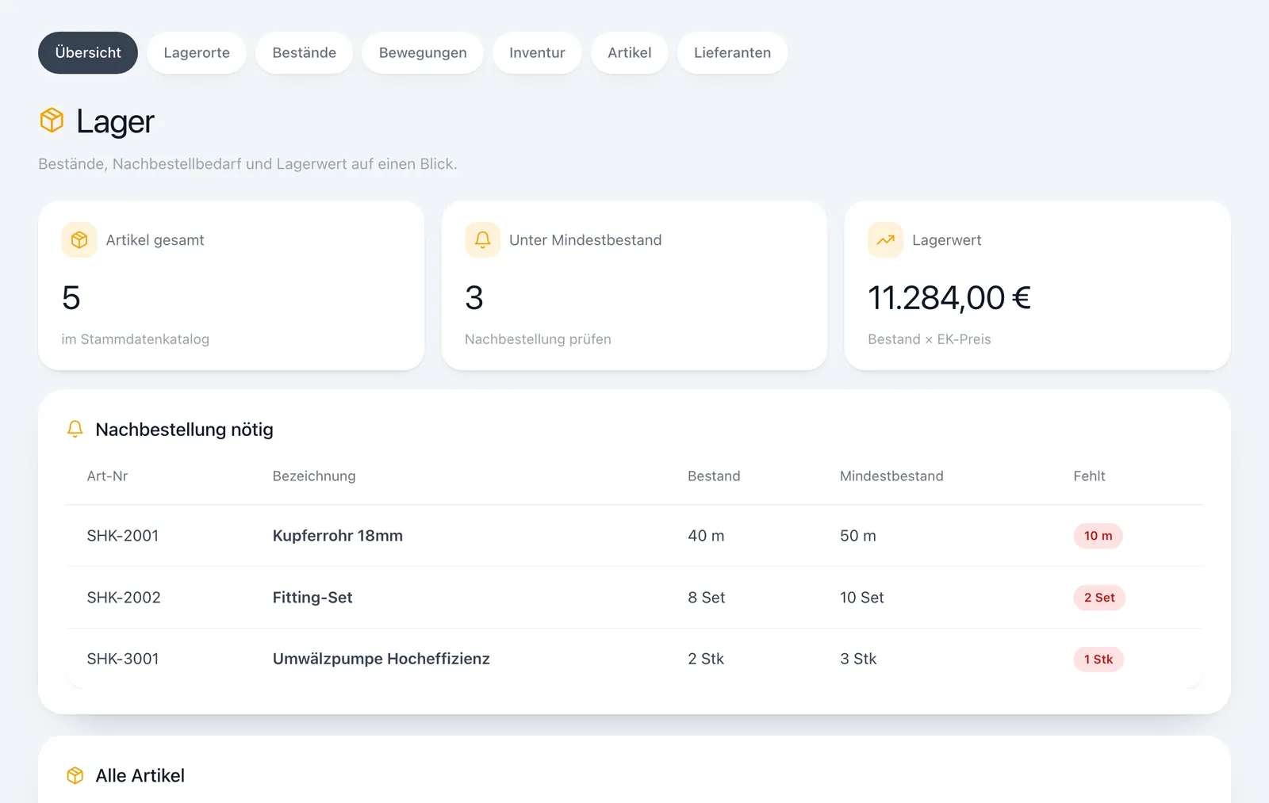Click the 3 Stk minimum stock value

coord(858,659)
